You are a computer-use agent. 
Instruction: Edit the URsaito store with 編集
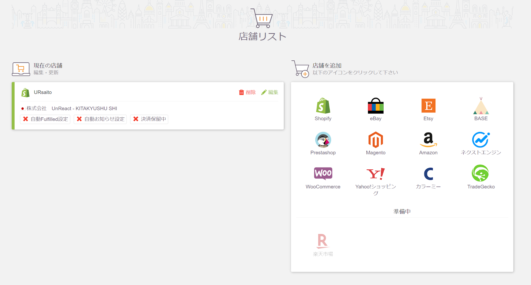(269, 92)
